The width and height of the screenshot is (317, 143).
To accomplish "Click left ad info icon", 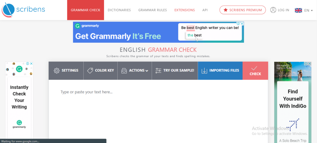I will click(x=28, y=63).
